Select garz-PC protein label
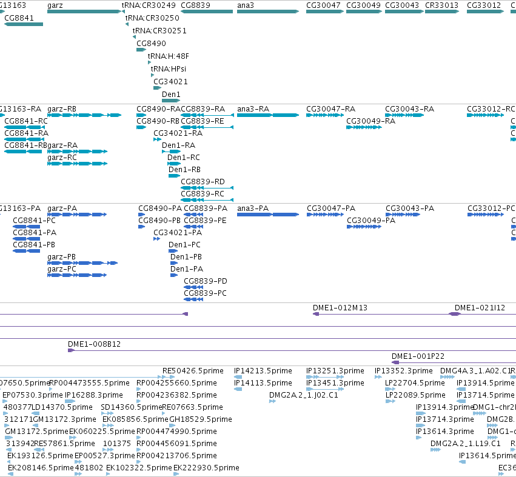This screenshot has width=516, height=477. point(62,269)
